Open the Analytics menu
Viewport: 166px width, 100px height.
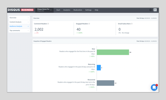pyautogui.click(x=67, y=10)
